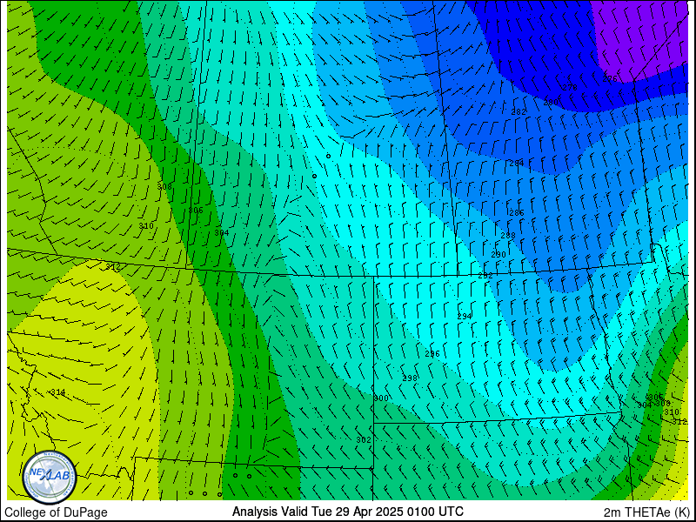Click the 300 contour label

[381, 398]
